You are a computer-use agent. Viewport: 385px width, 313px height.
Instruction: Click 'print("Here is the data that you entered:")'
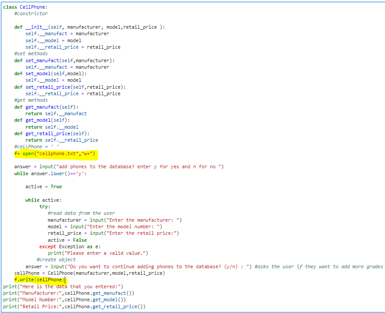(63, 287)
